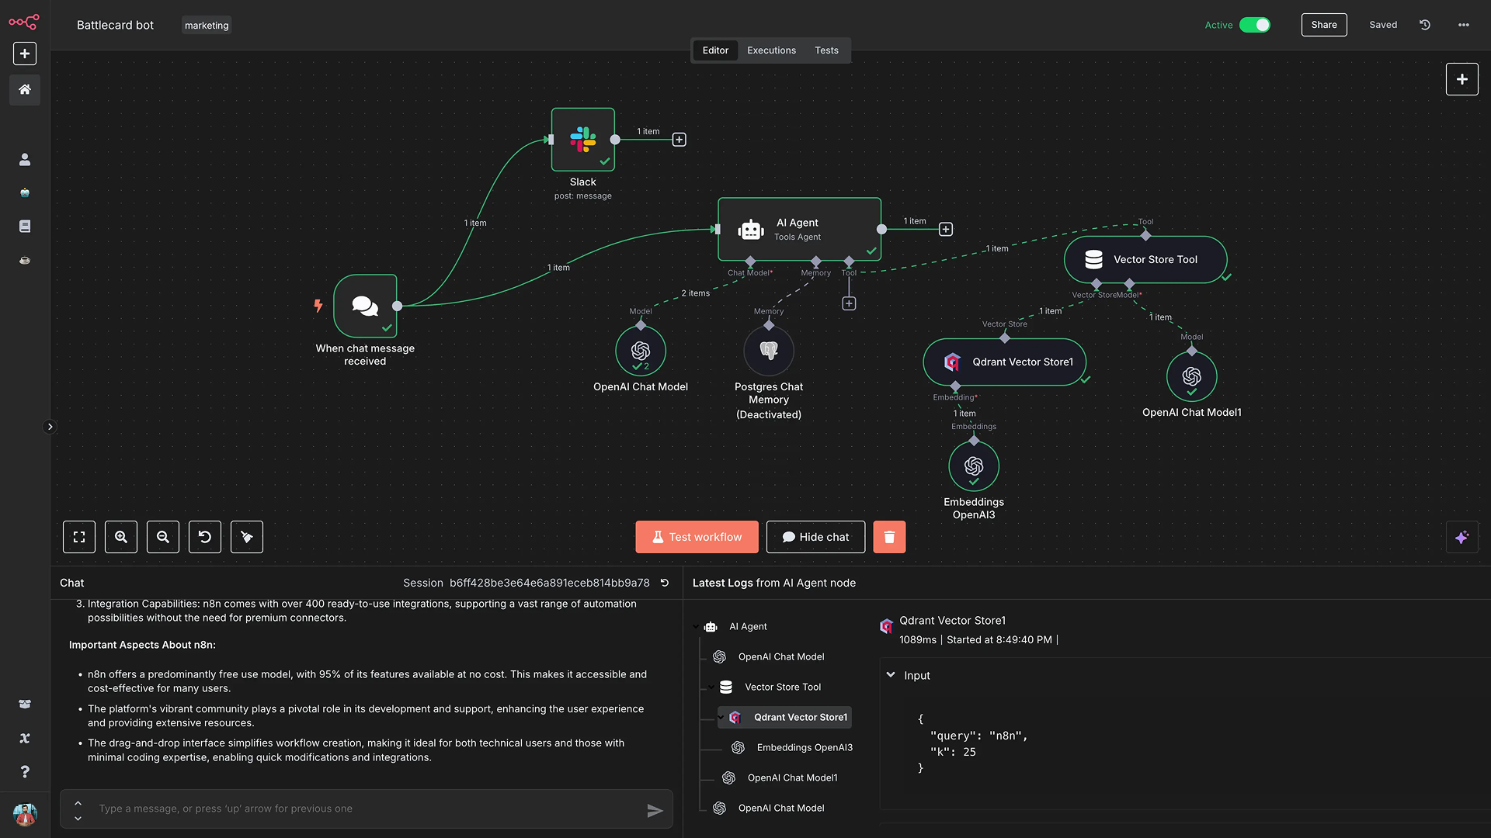
Task: Open workflow version history via the clock icon
Action: [x=1425, y=25]
